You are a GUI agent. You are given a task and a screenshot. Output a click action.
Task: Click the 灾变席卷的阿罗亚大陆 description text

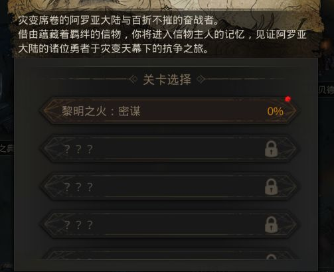click(118, 21)
